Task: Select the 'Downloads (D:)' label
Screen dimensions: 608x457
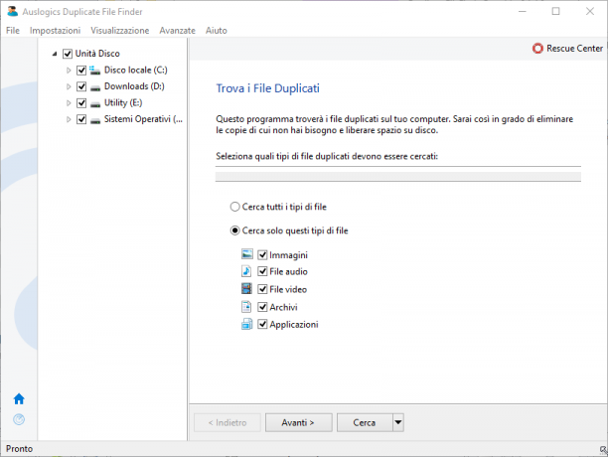Action: (x=134, y=86)
